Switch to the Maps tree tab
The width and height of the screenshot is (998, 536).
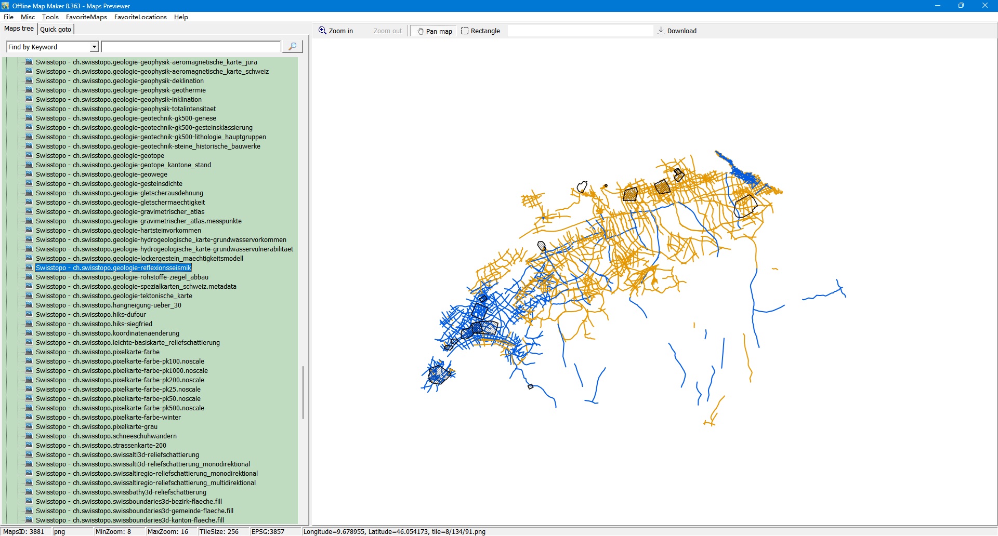(19, 29)
